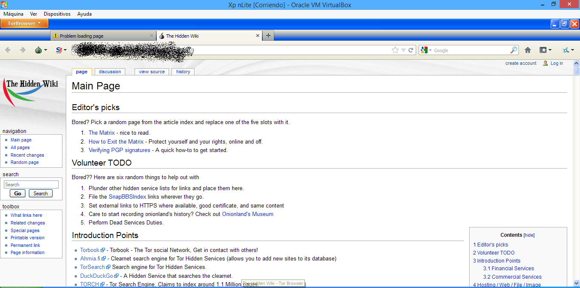Open the rightmost toolbar network icon

point(568,50)
